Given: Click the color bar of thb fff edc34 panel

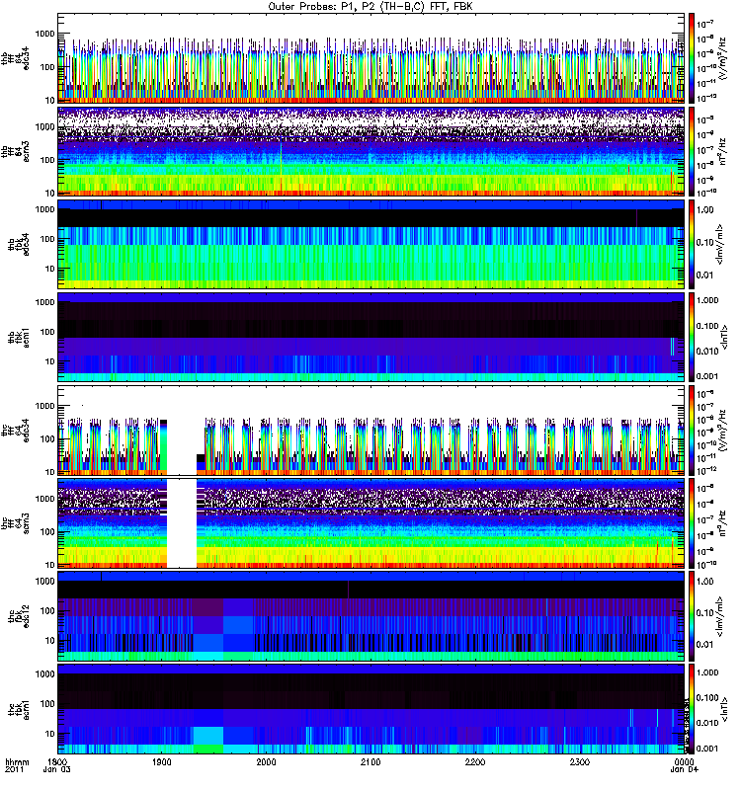Looking at the screenshot, I should [x=692, y=58].
